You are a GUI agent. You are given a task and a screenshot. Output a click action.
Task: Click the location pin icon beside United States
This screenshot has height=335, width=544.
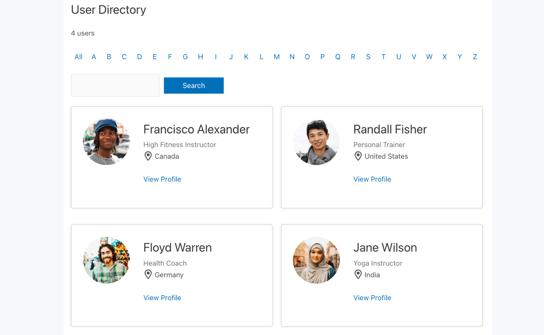coord(358,156)
